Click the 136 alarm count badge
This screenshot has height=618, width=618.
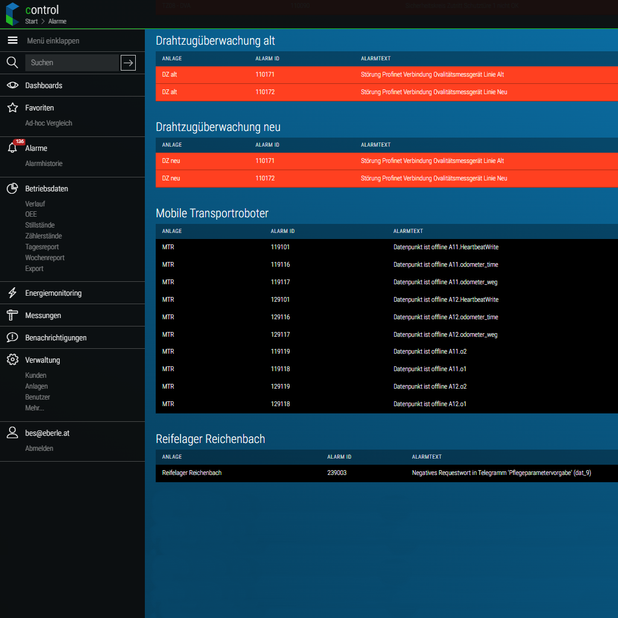19,141
